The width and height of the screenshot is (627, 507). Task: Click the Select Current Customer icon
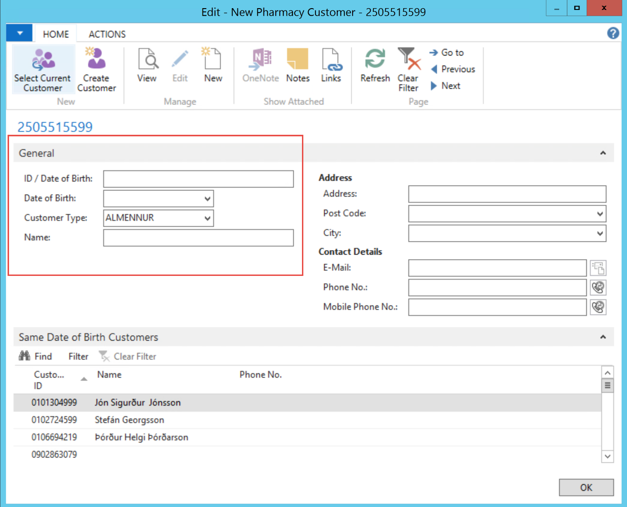(43, 60)
